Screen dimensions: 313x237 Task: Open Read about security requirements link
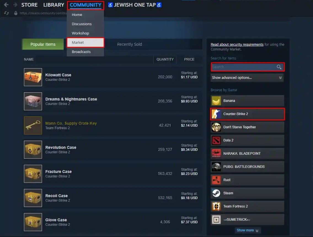click(x=237, y=44)
